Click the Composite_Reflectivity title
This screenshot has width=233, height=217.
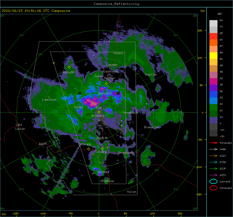click(116, 4)
